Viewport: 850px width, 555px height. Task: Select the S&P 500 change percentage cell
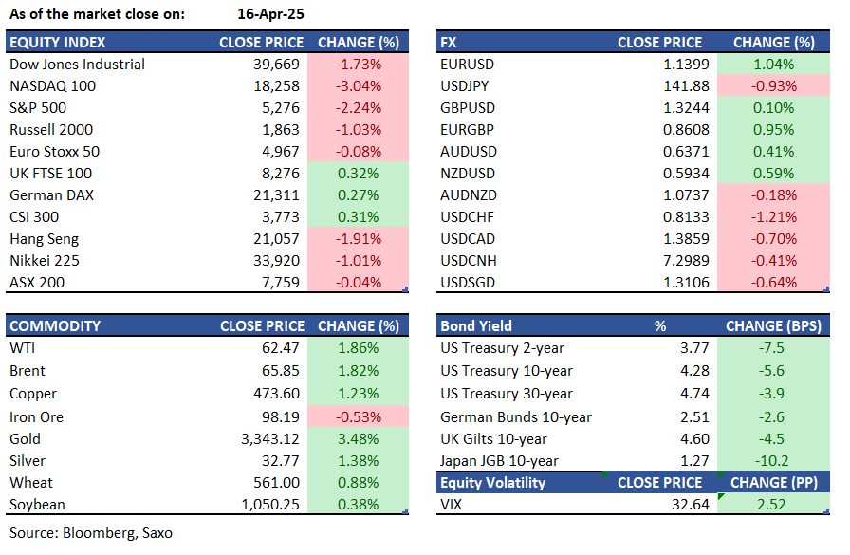point(358,108)
